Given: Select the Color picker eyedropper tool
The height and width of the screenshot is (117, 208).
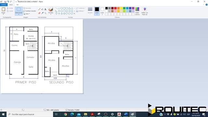Looking at the screenshot, I should coord(42,13).
